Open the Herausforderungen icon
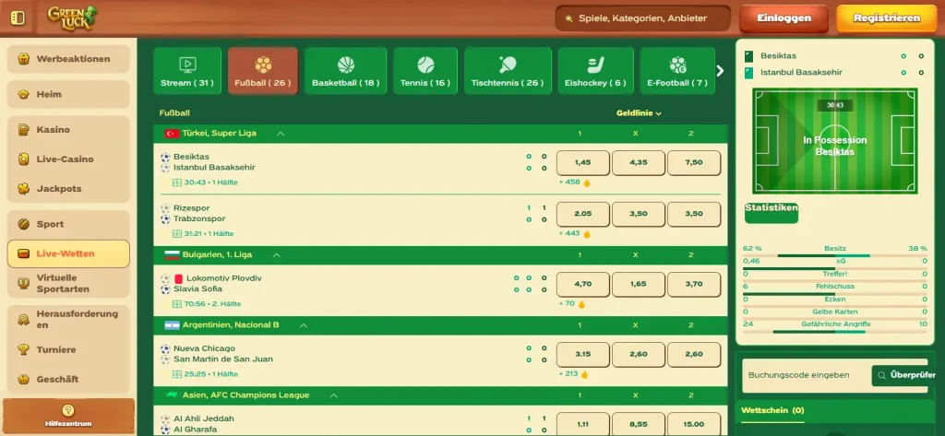The width and height of the screenshot is (945, 436). pyautogui.click(x=23, y=319)
